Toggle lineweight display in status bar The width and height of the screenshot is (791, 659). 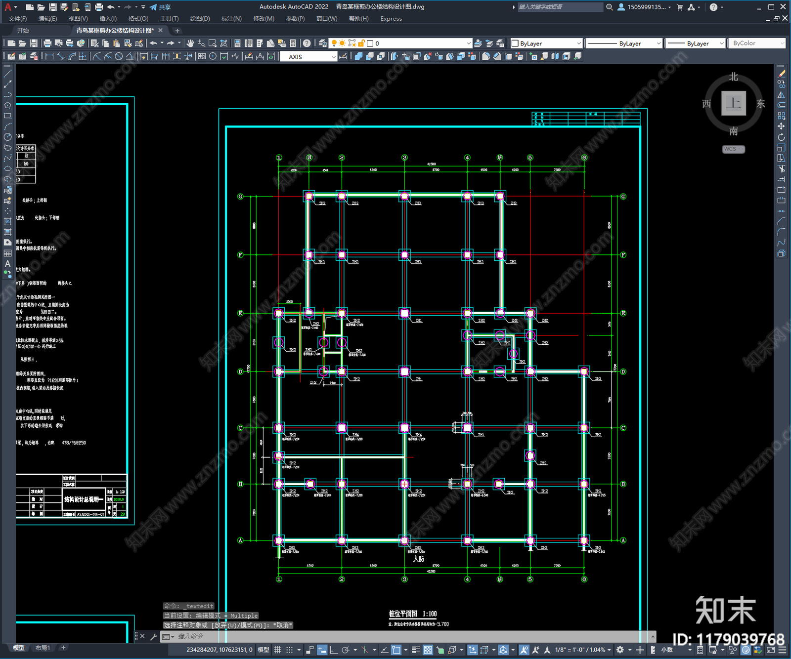416,650
